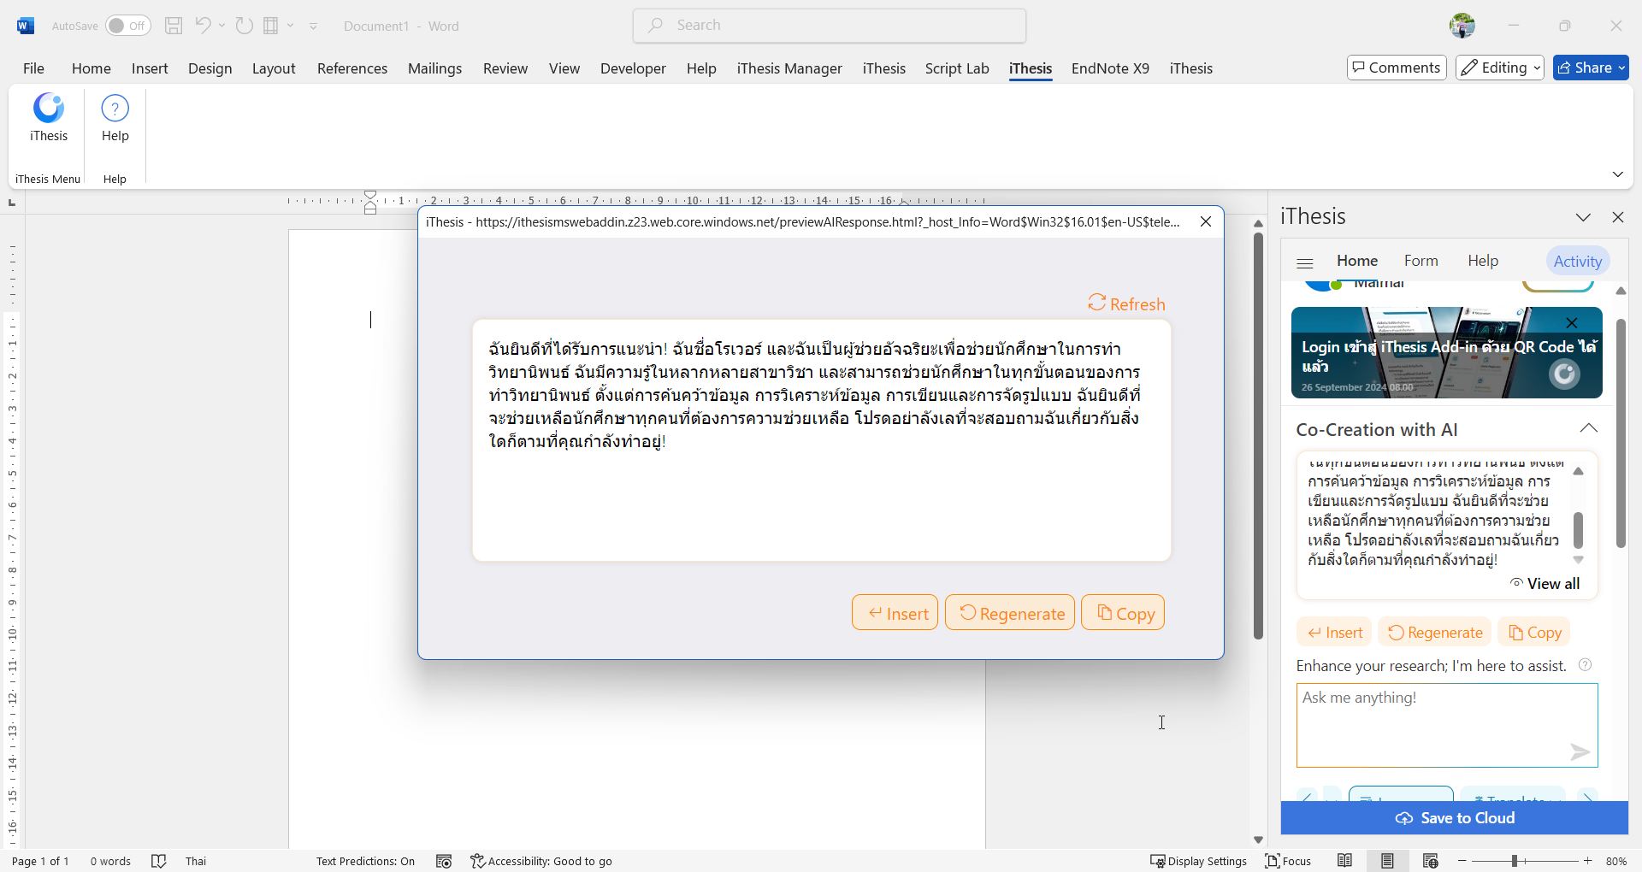Image resolution: width=1642 pixels, height=872 pixels.
Task: Click the View all link in Co-Creation panel
Action: point(1545,584)
